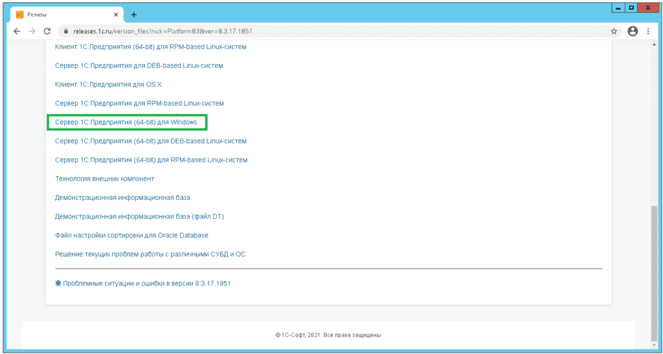Image resolution: width=663 pixels, height=354 pixels.
Task: Open Проблемные ситуации и ошибки в версии link
Action: click(x=146, y=283)
